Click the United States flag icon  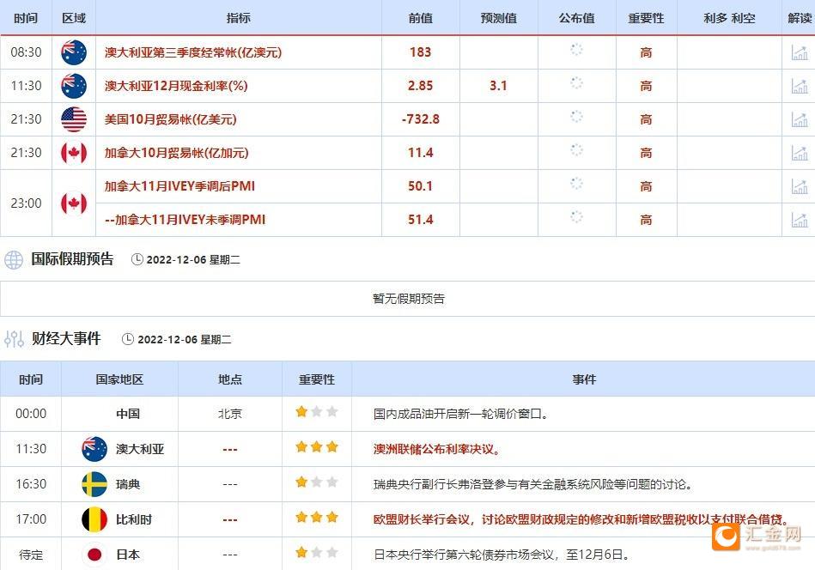pos(74,119)
